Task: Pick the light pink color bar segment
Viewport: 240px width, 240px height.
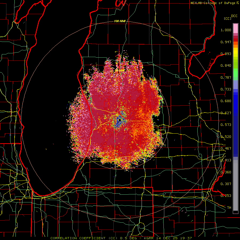Action: (x=235, y=28)
